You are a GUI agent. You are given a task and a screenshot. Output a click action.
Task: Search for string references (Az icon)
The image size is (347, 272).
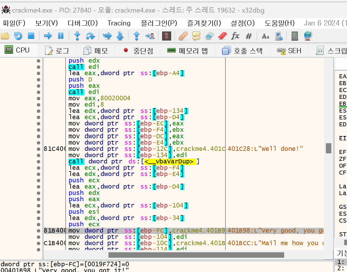tap(265, 36)
